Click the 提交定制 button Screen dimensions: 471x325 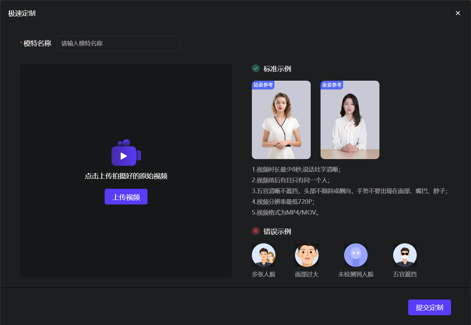429,307
